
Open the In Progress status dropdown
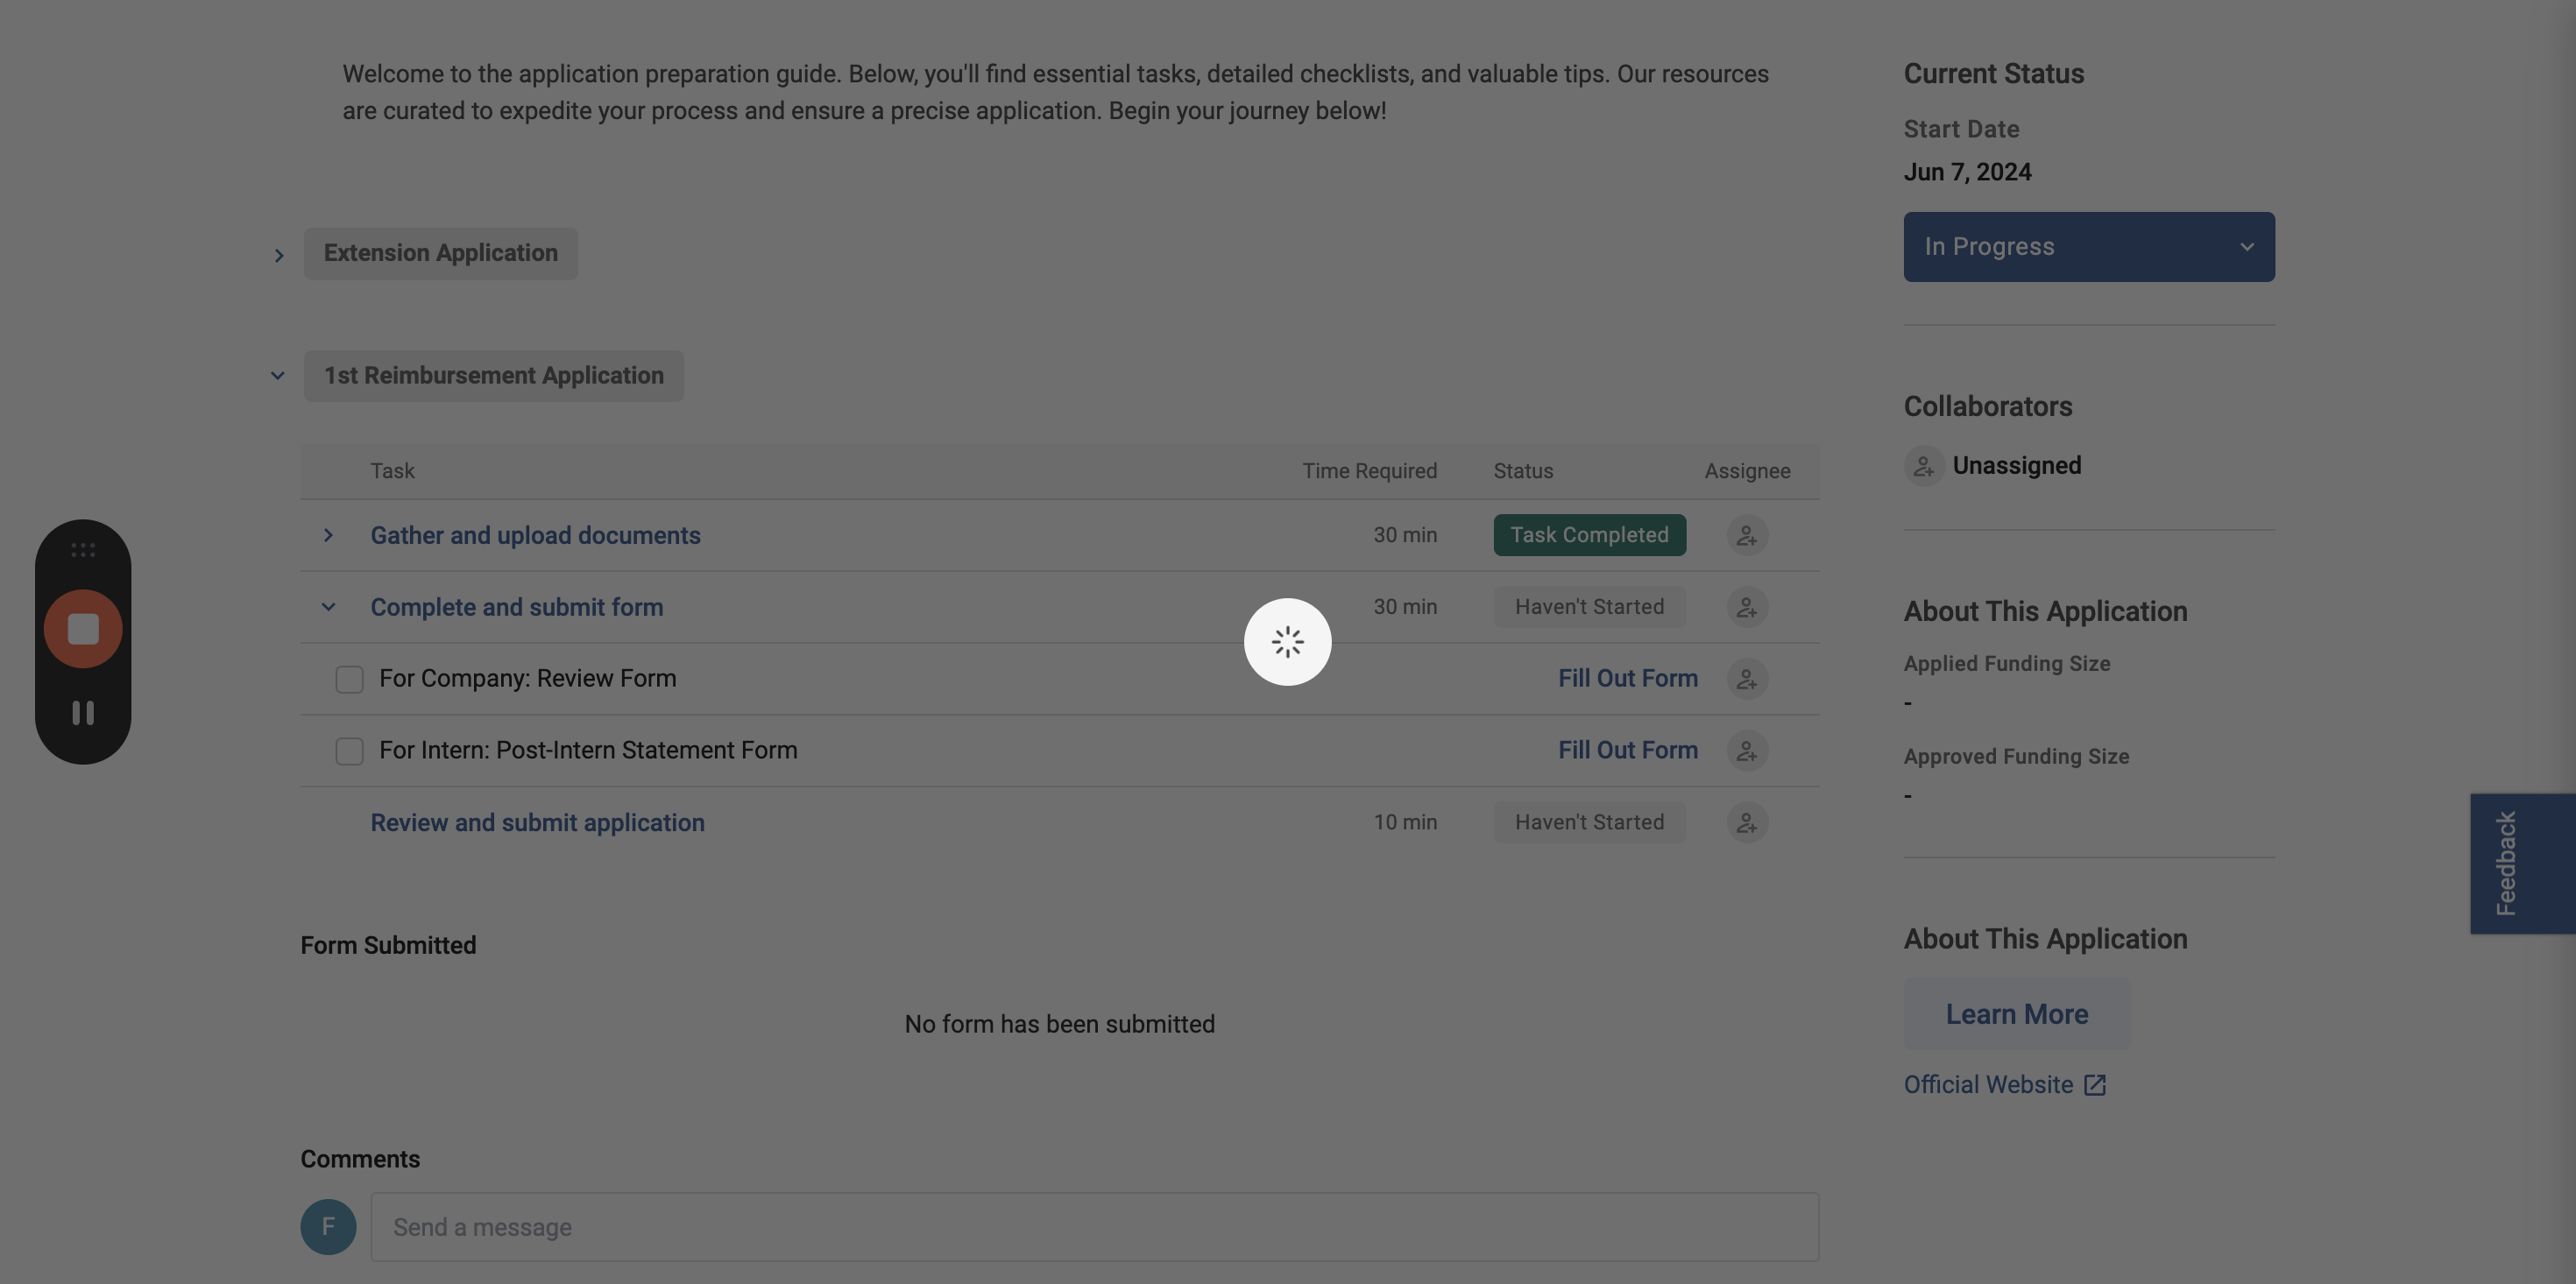coord(2089,247)
